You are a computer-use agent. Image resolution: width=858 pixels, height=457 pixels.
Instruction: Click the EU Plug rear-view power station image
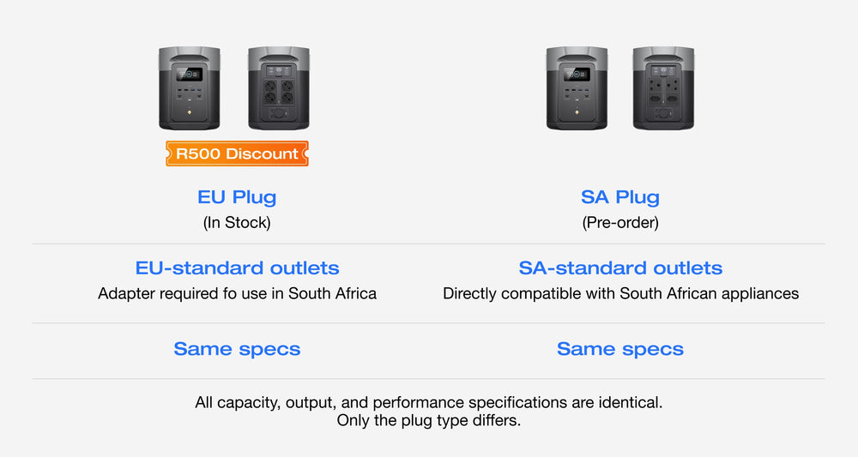click(x=279, y=89)
